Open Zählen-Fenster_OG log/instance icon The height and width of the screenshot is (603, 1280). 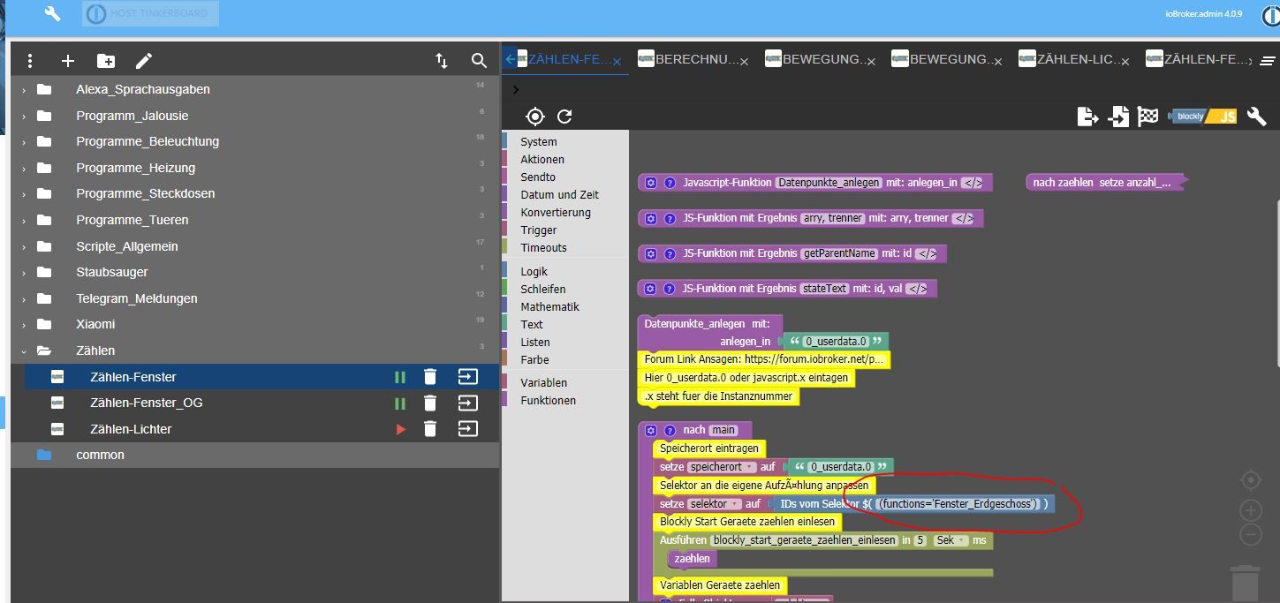(467, 403)
